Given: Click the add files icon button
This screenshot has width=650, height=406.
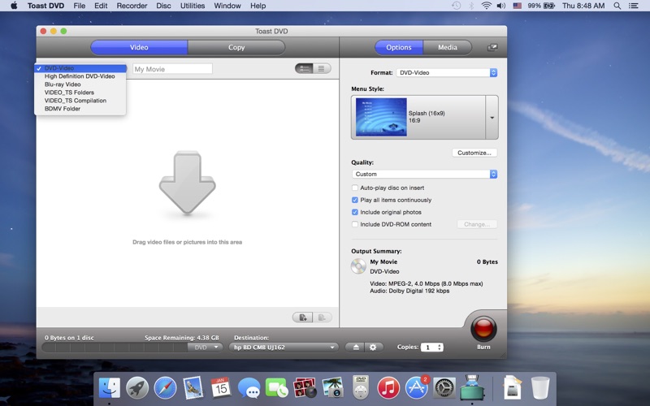Looking at the screenshot, I should point(302,317).
